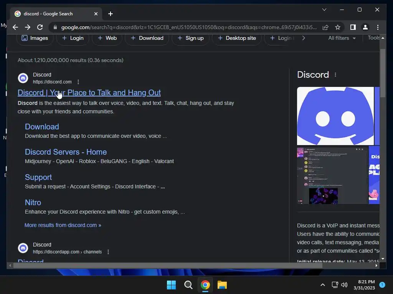The image size is (393, 294).
Task: Open the clock showing 8:21 PM
Action: [364, 285]
